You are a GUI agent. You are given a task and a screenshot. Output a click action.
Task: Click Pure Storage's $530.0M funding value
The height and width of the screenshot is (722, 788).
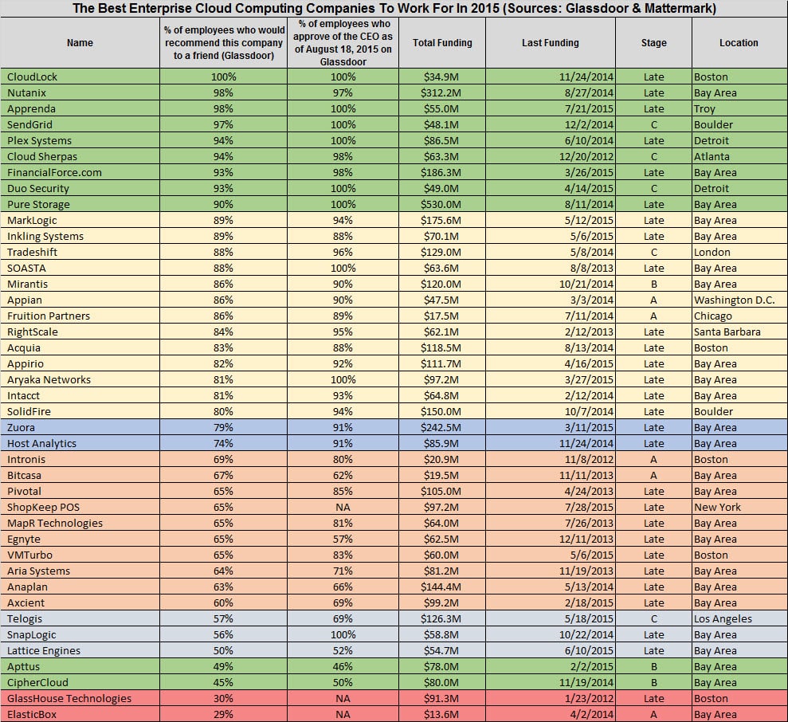click(441, 205)
